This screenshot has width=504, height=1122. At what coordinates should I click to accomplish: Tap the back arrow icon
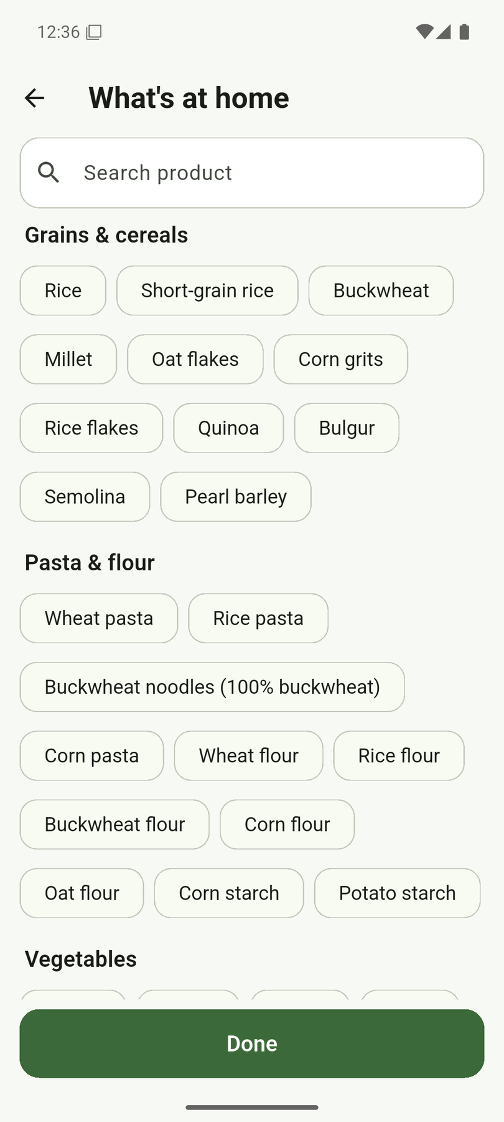(x=34, y=98)
